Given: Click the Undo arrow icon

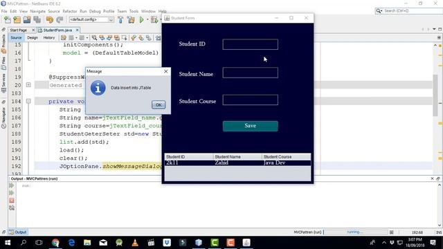Looking at the screenshot, I should (50, 19).
